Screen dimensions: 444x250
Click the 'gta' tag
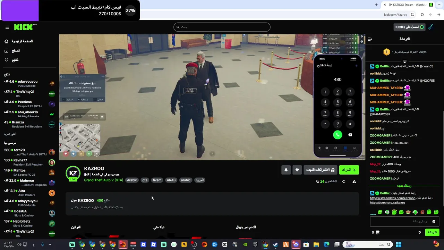pyautogui.click(x=145, y=180)
